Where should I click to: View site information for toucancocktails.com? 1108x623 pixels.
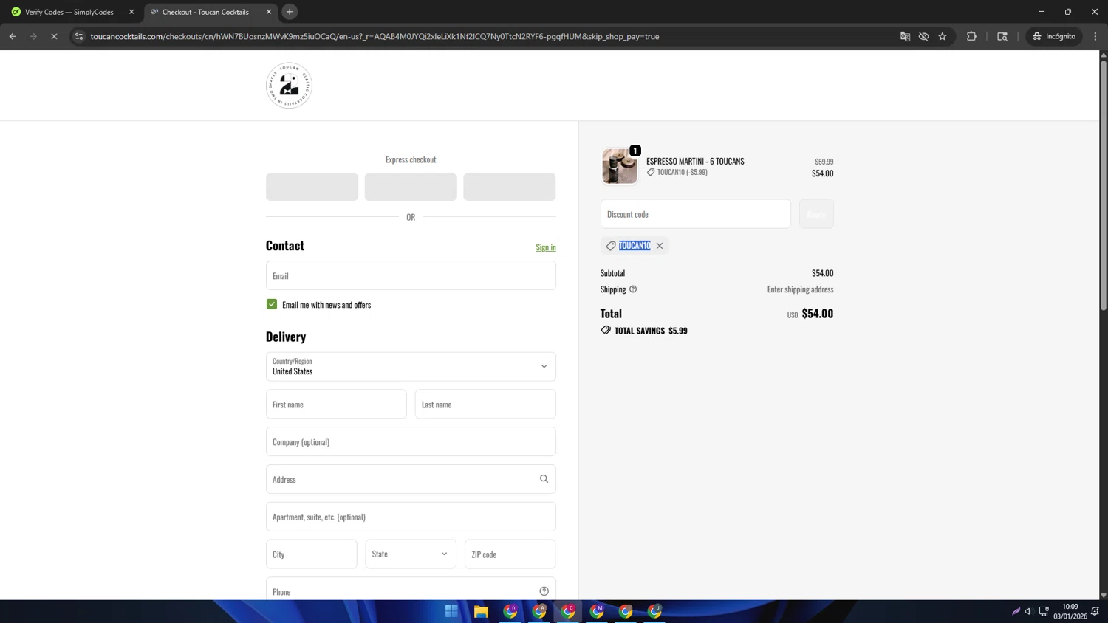[x=79, y=36]
